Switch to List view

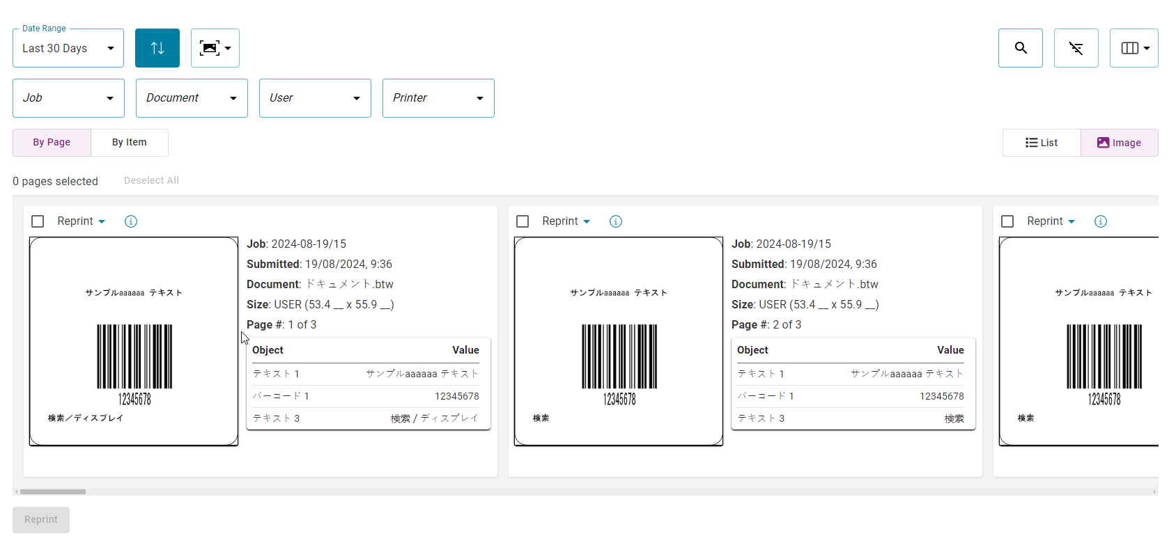[x=1042, y=143]
